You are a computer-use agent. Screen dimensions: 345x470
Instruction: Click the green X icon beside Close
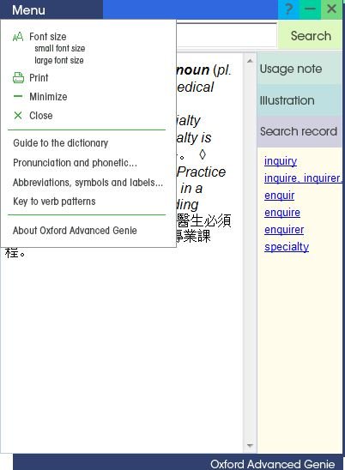coord(18,115)
